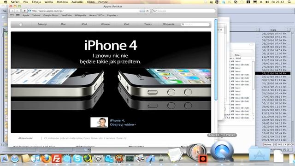The image size is (295, 166).
Task: Click the Apple logo in the site navigation
Action: point(21,24)
